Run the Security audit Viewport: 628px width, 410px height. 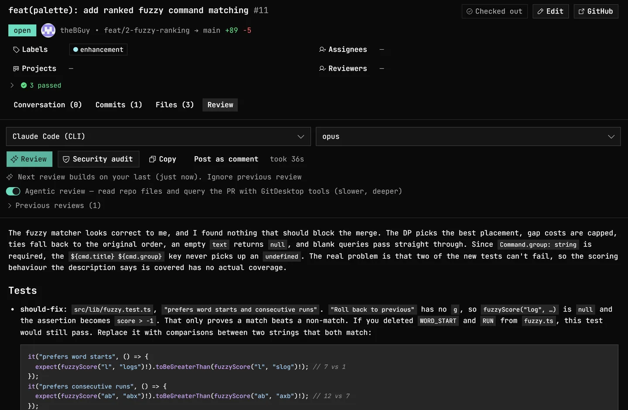[98, 159]
